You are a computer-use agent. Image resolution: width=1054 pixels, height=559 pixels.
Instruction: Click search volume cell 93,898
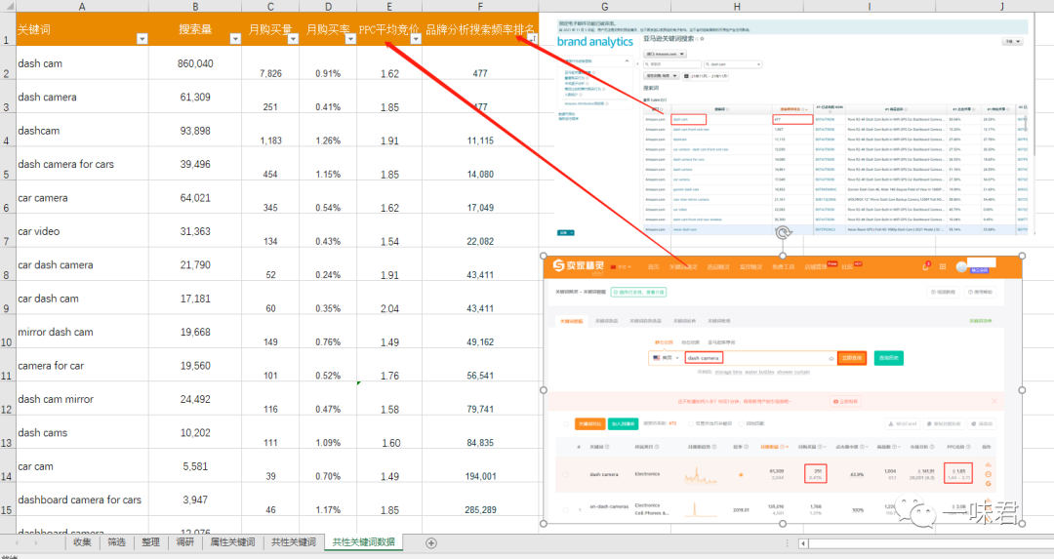coord(195,131)
